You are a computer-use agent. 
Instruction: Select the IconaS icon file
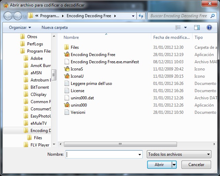[67, 69]
